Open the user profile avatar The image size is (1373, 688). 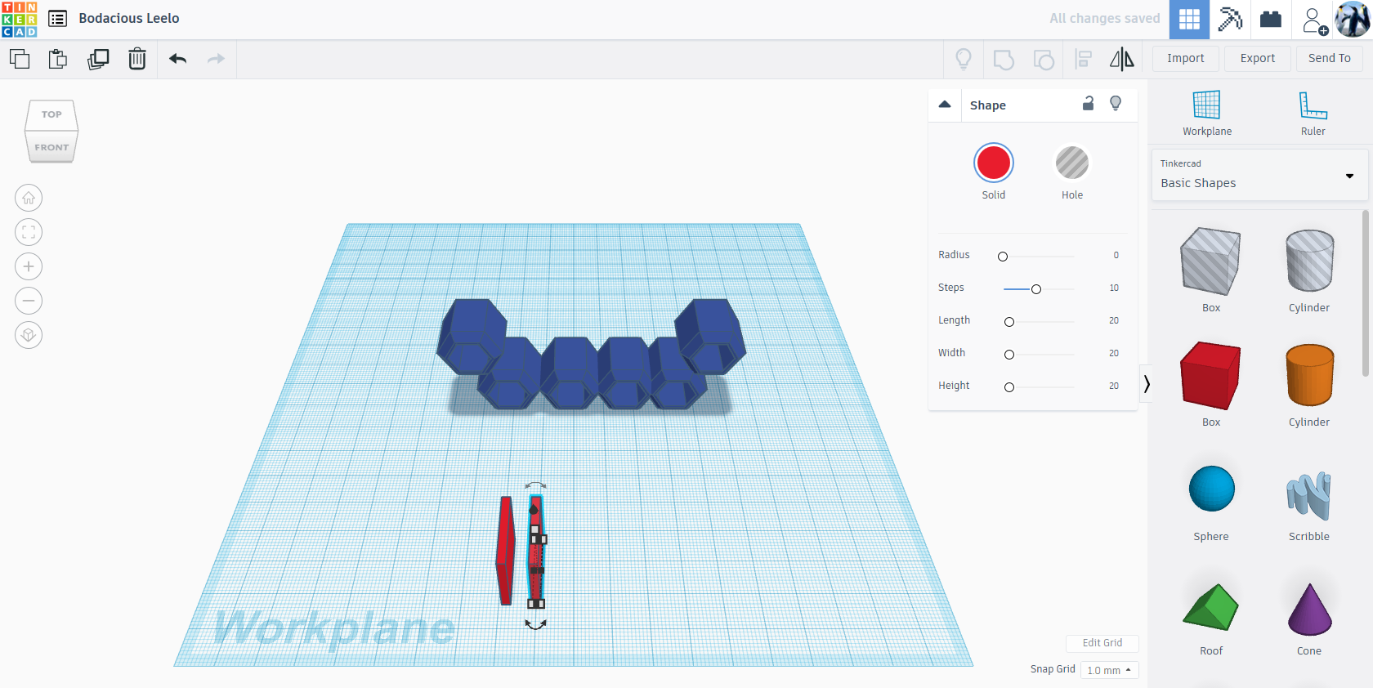(x=1353, y=20)
